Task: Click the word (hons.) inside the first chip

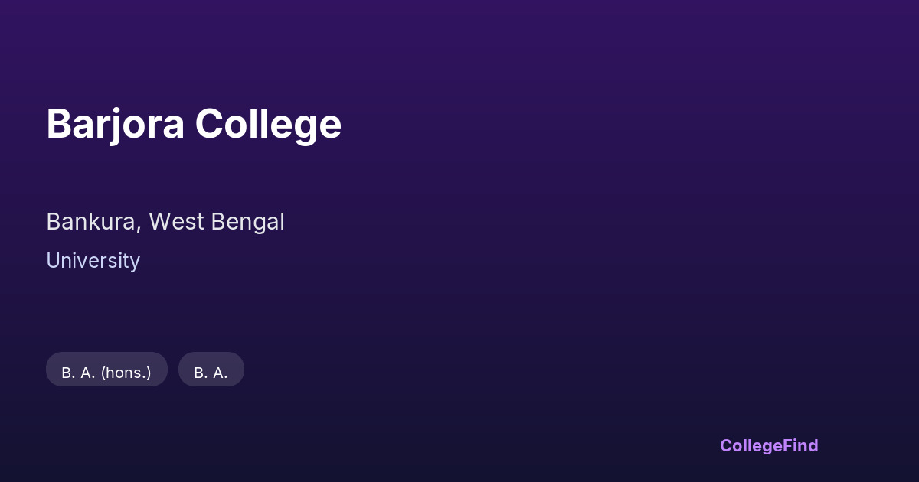Action: coord(126,373)
